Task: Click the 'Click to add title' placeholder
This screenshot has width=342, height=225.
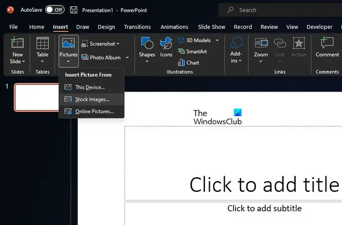Action: tap(264, 184)
